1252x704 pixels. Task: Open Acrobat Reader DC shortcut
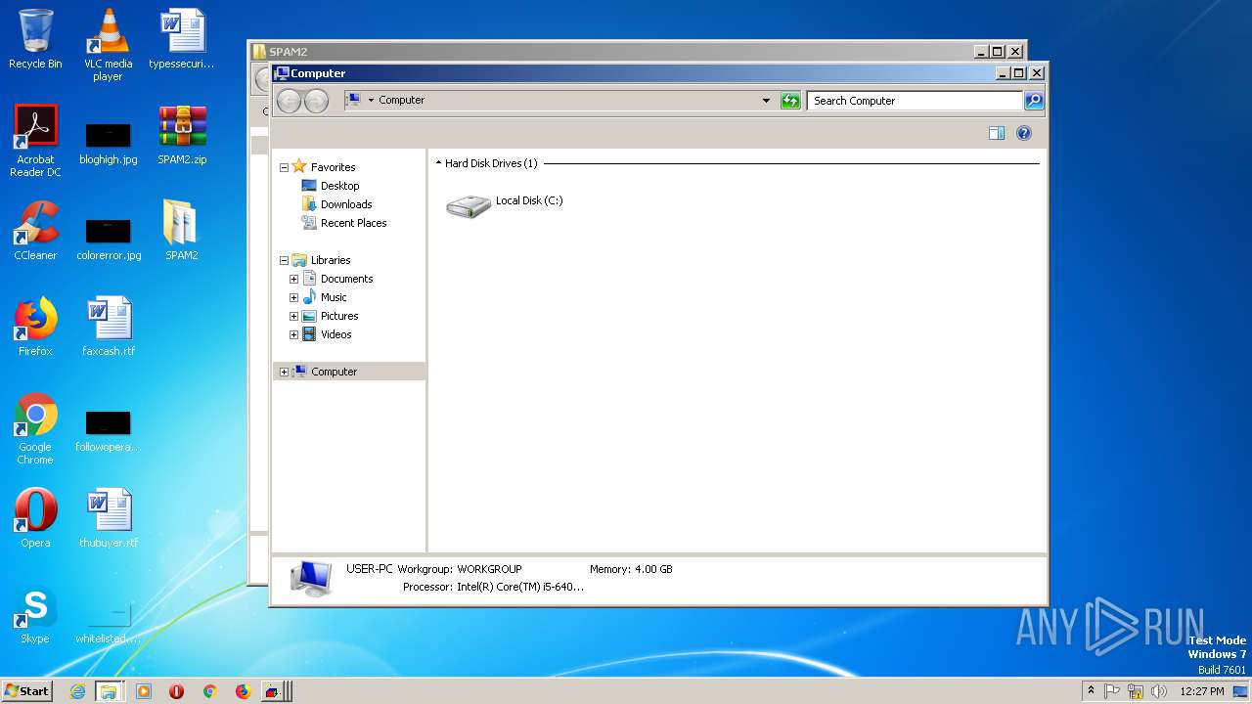pos(35,141)
